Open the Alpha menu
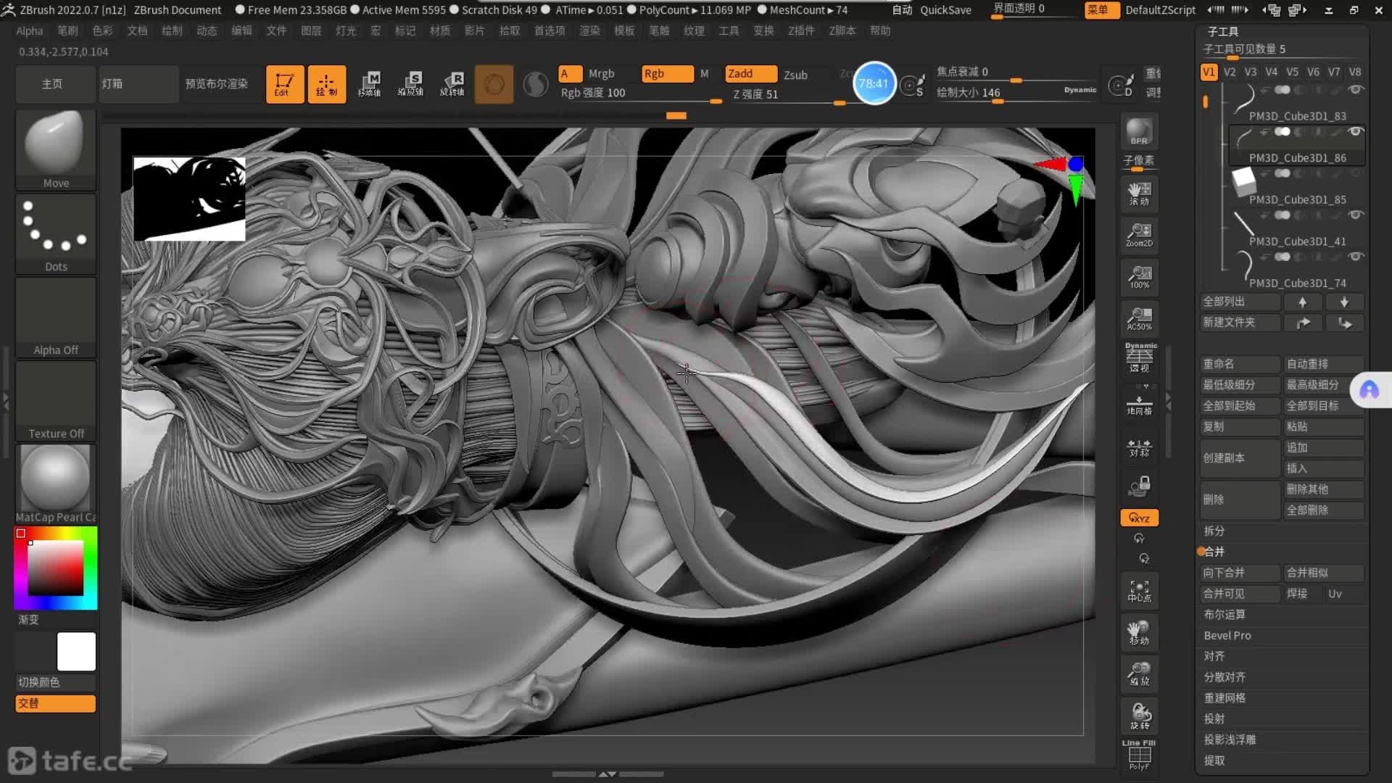 pos(30,31)
